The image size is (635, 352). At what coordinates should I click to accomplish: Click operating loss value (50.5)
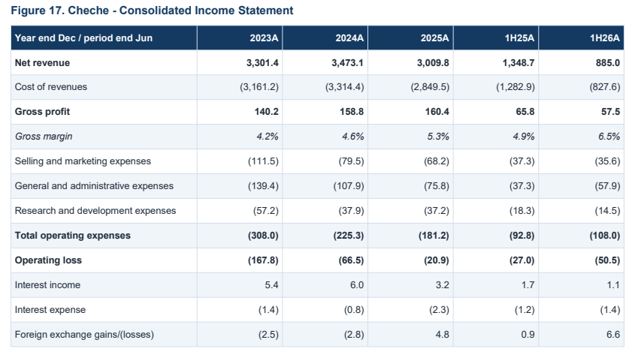pos(607,260)
